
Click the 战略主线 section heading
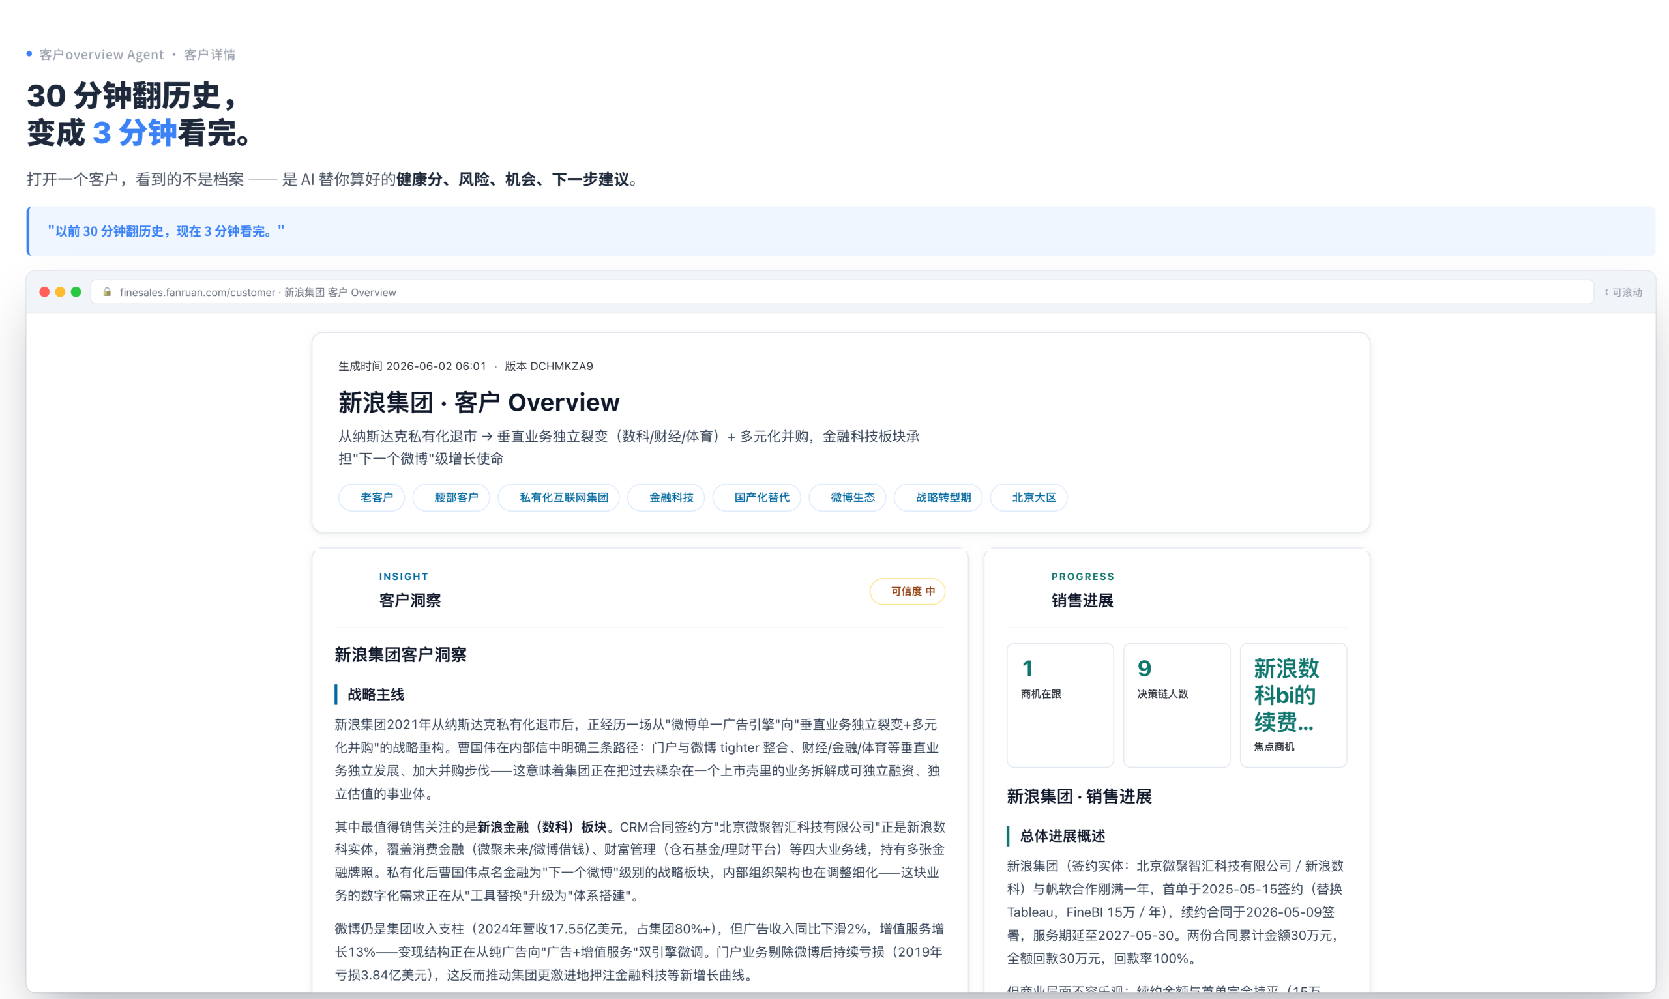376,695
